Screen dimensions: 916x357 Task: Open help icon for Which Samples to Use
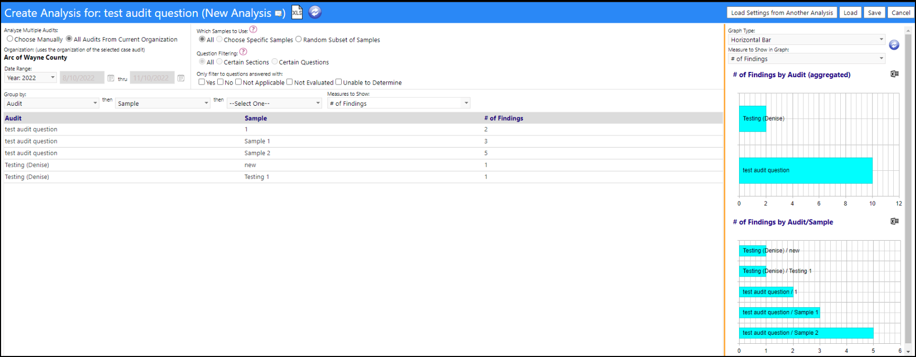tap(253, 30)
